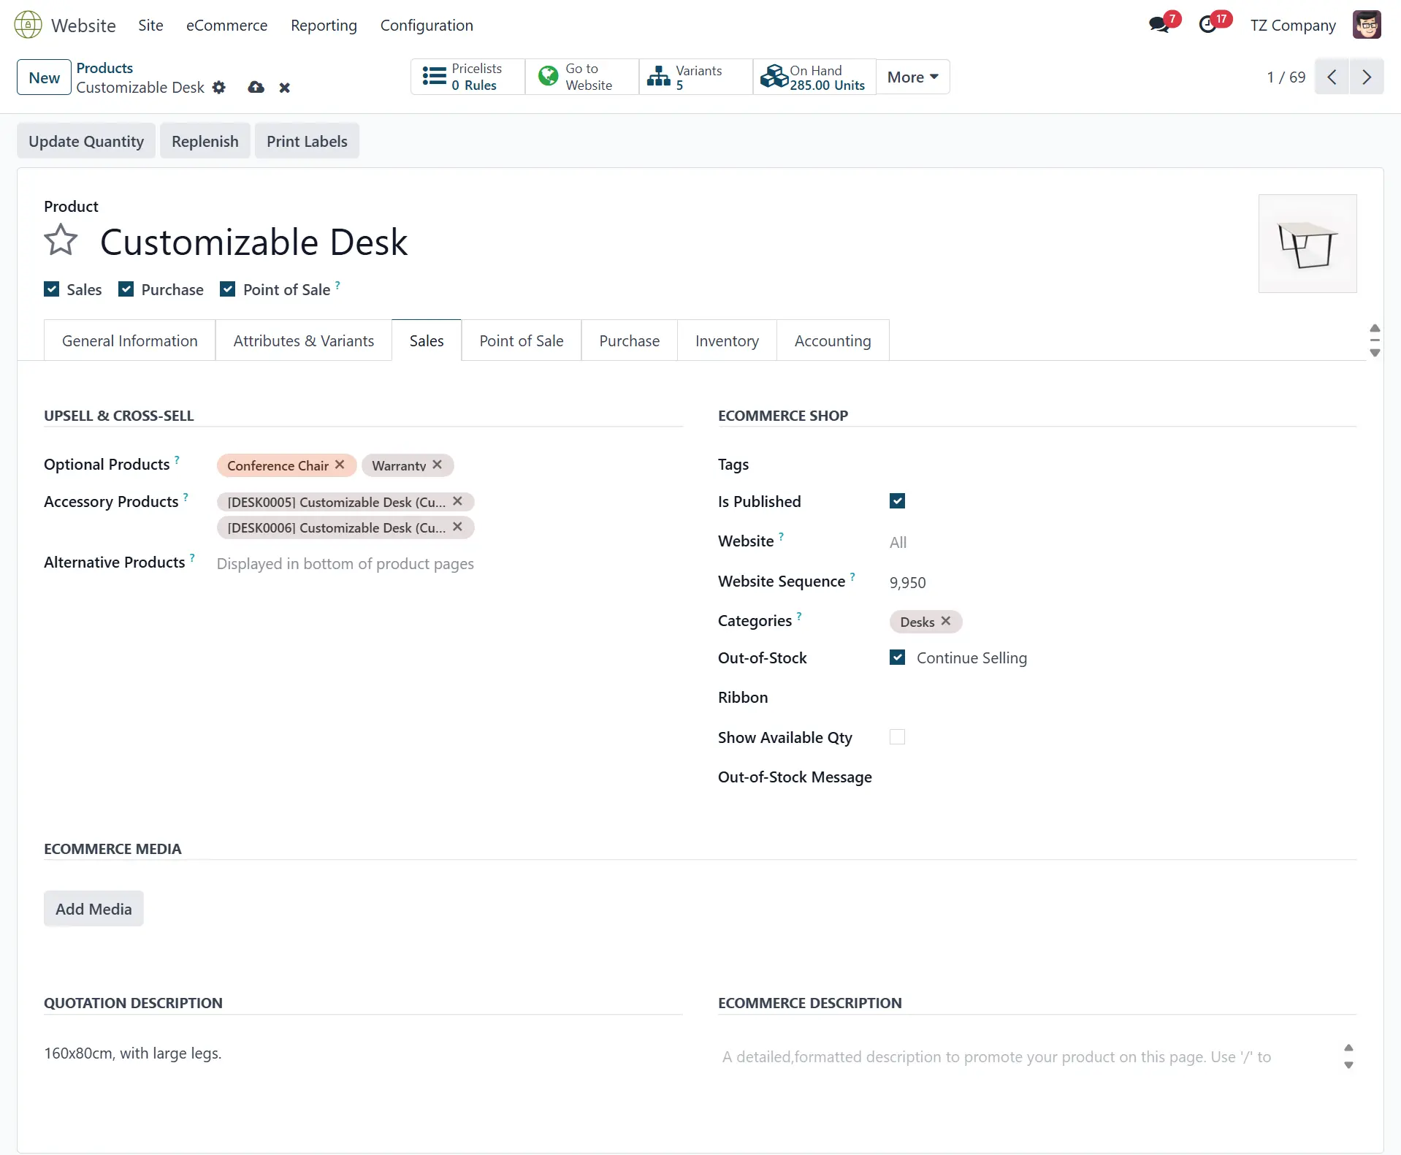Open the user avatar menu

pos(1366,25)
